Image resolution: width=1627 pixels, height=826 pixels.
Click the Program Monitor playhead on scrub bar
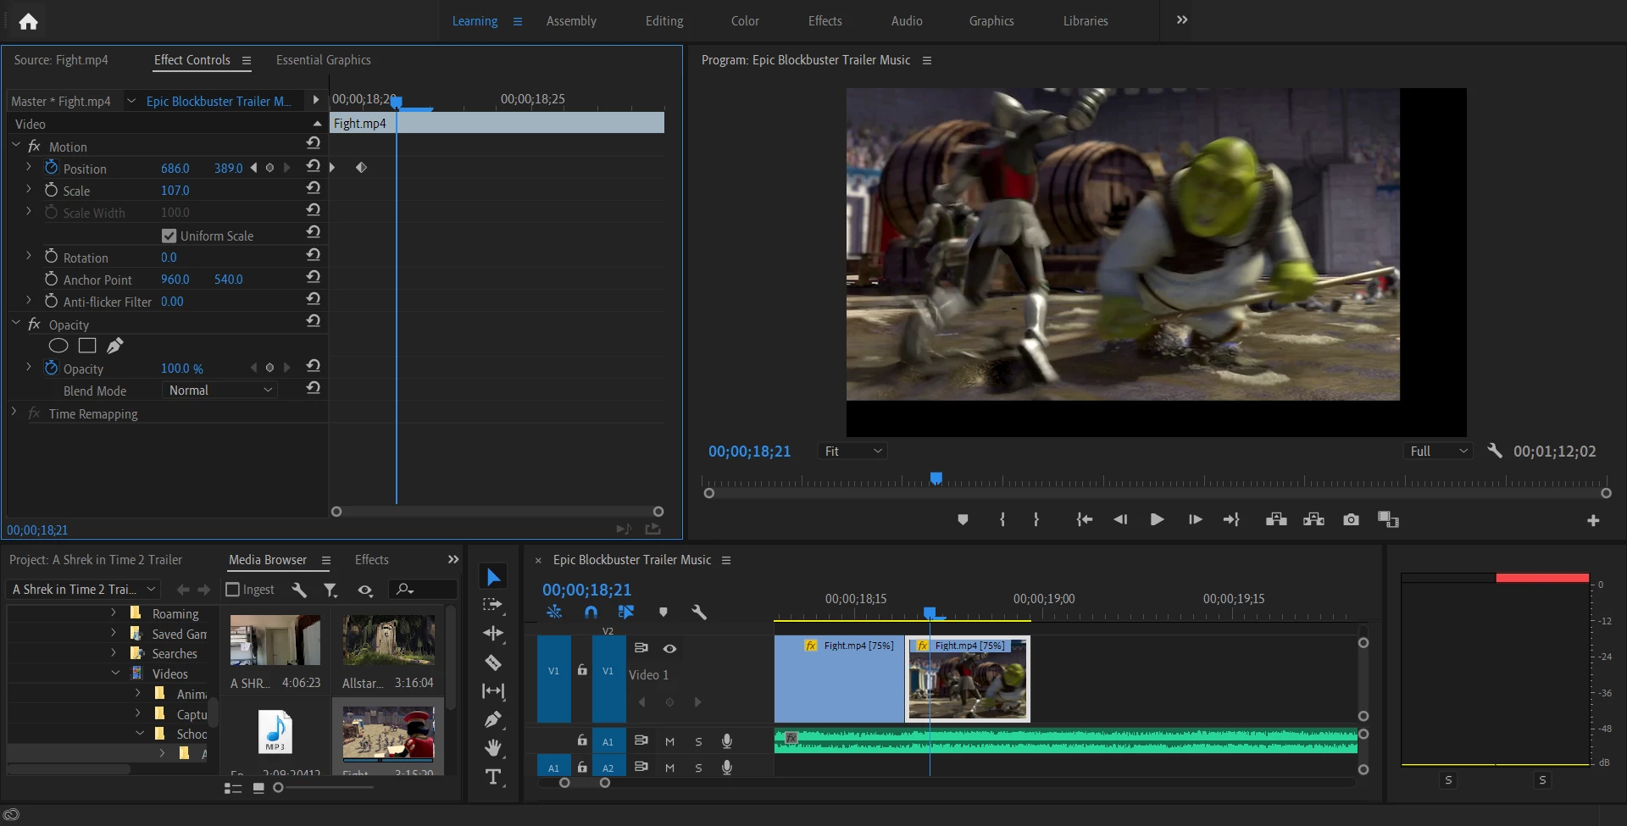click(936, 479)
